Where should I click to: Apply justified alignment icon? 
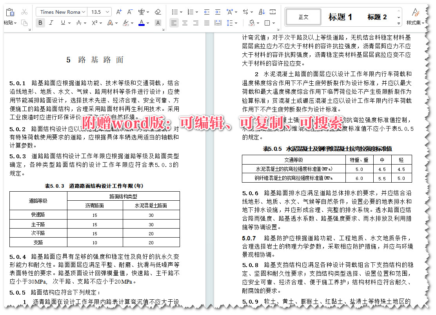click(207, 23)
